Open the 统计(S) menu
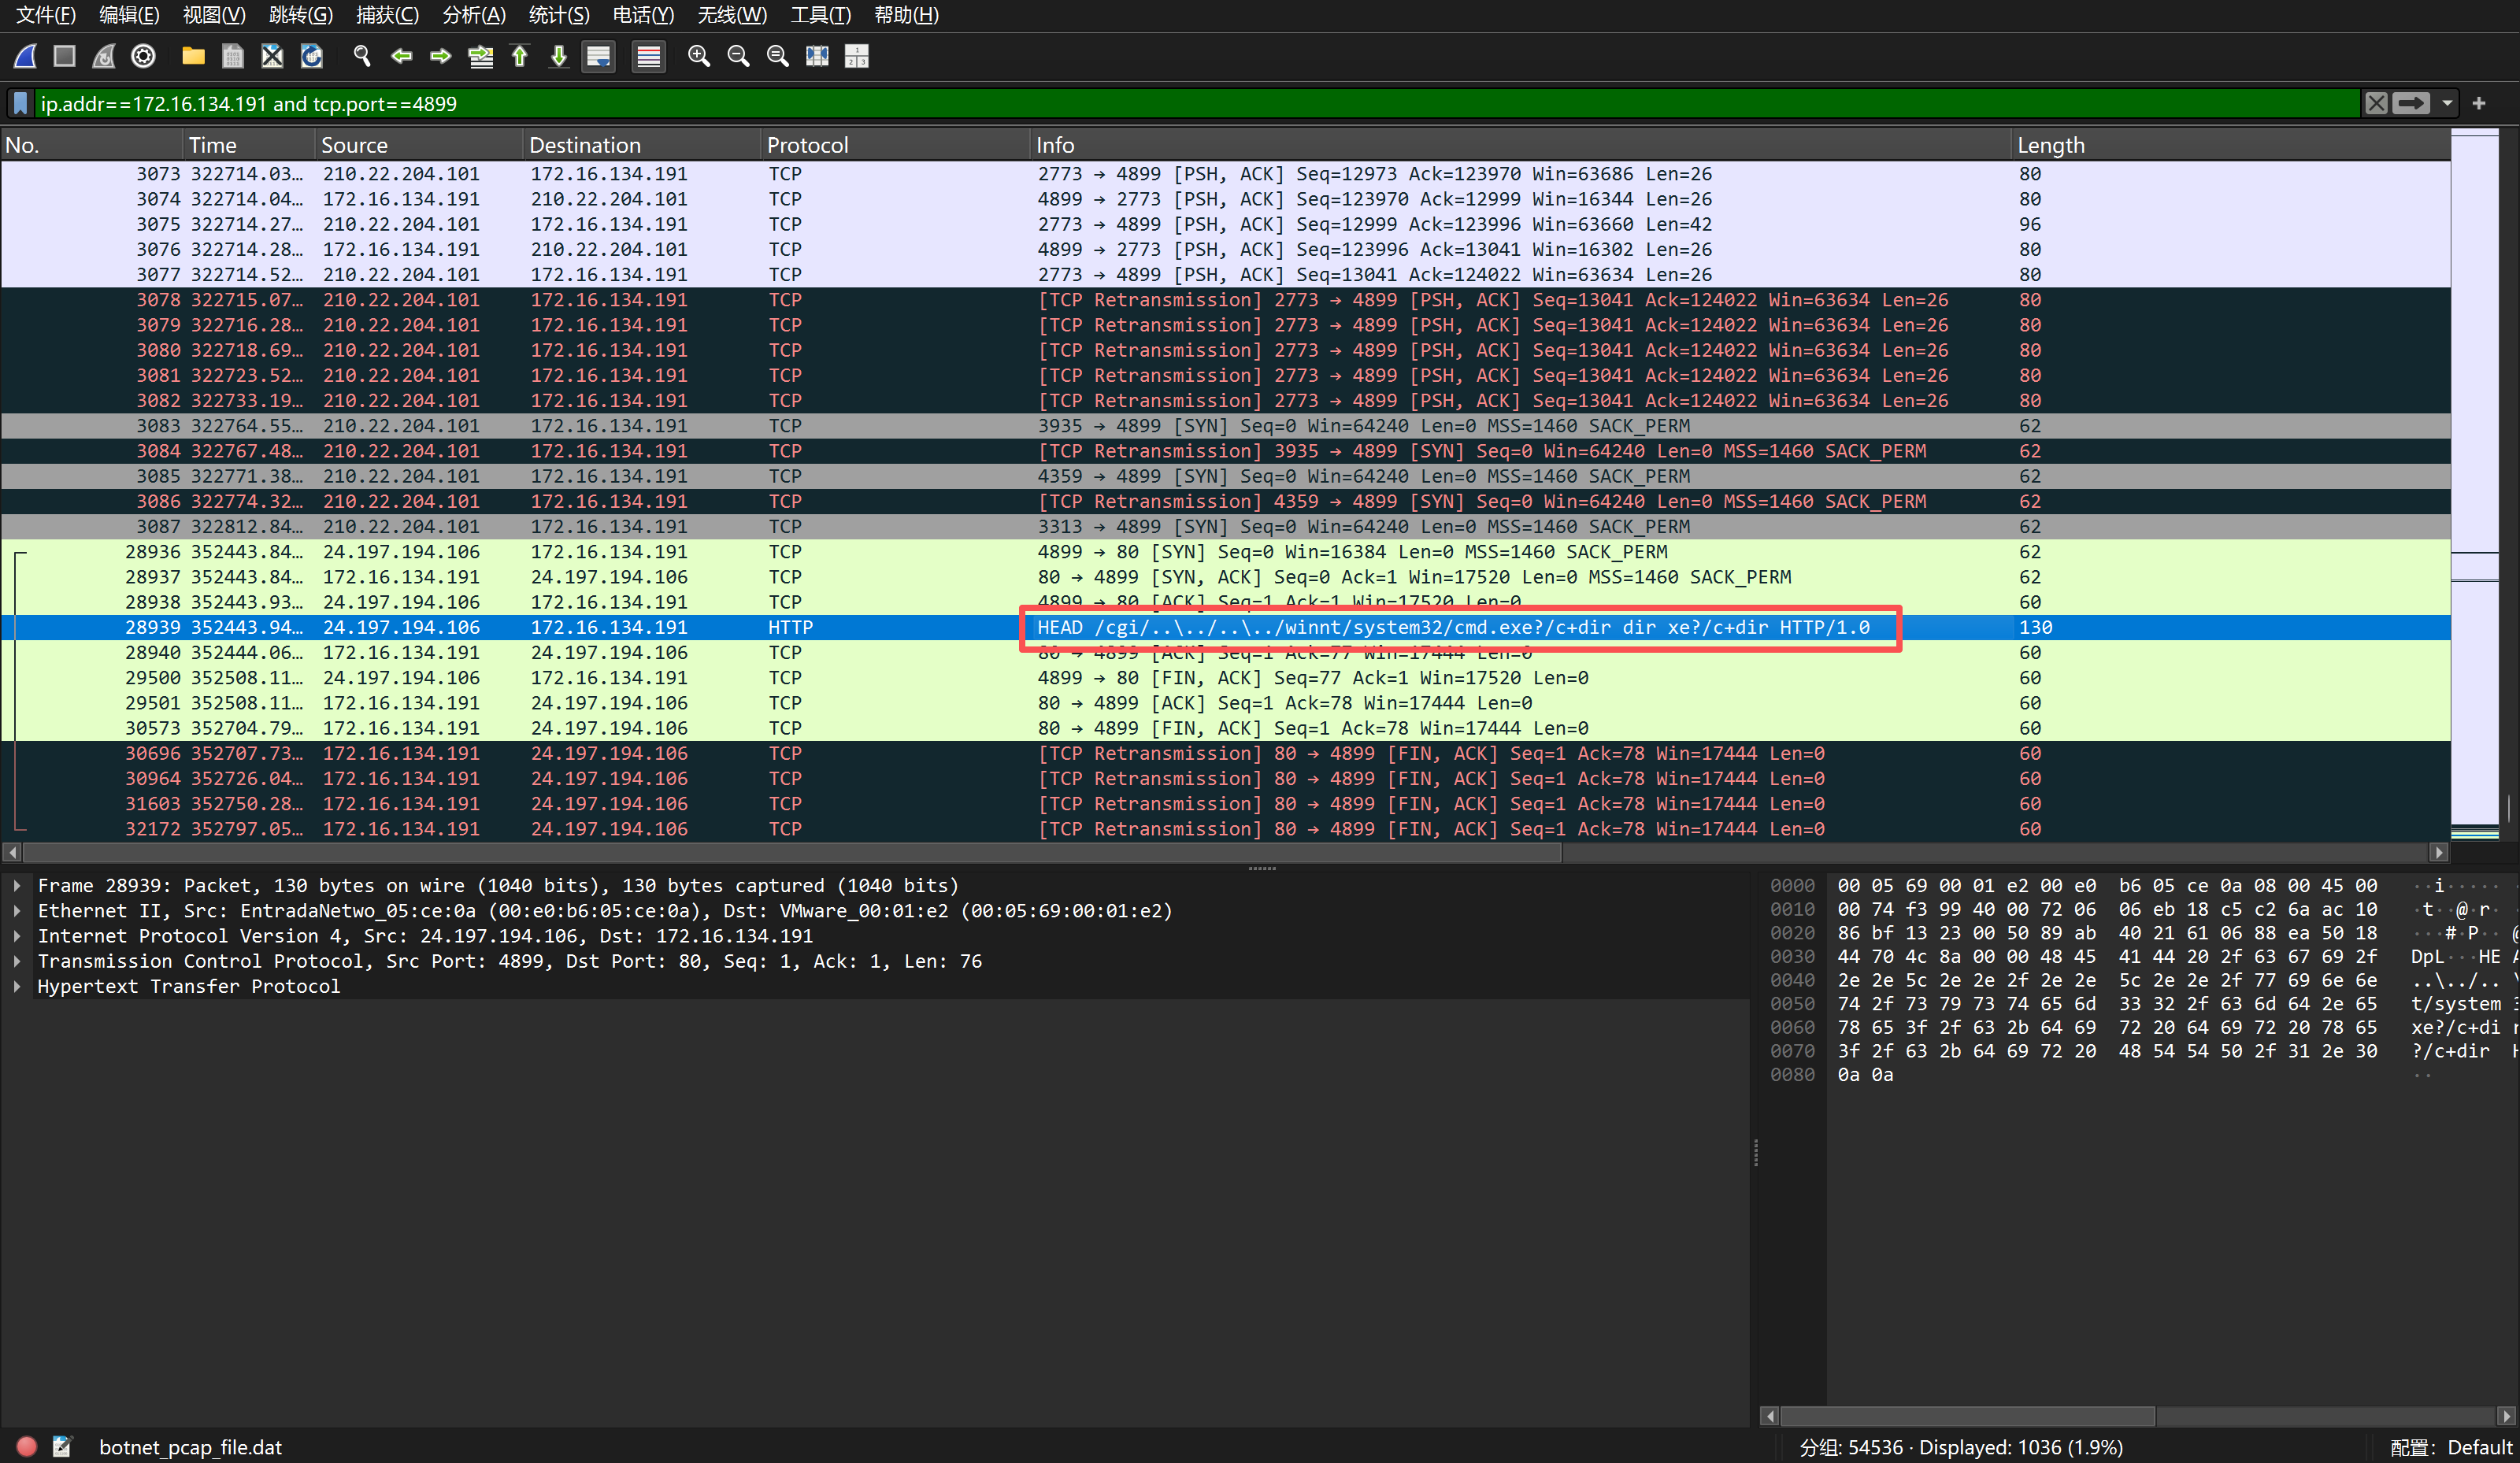The width and height of the screenshot is (2520, 1463). coord(559,15)
